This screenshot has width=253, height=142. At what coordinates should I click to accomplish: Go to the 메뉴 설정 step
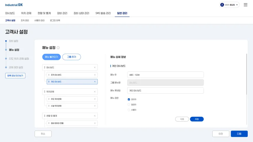(14, 50)
